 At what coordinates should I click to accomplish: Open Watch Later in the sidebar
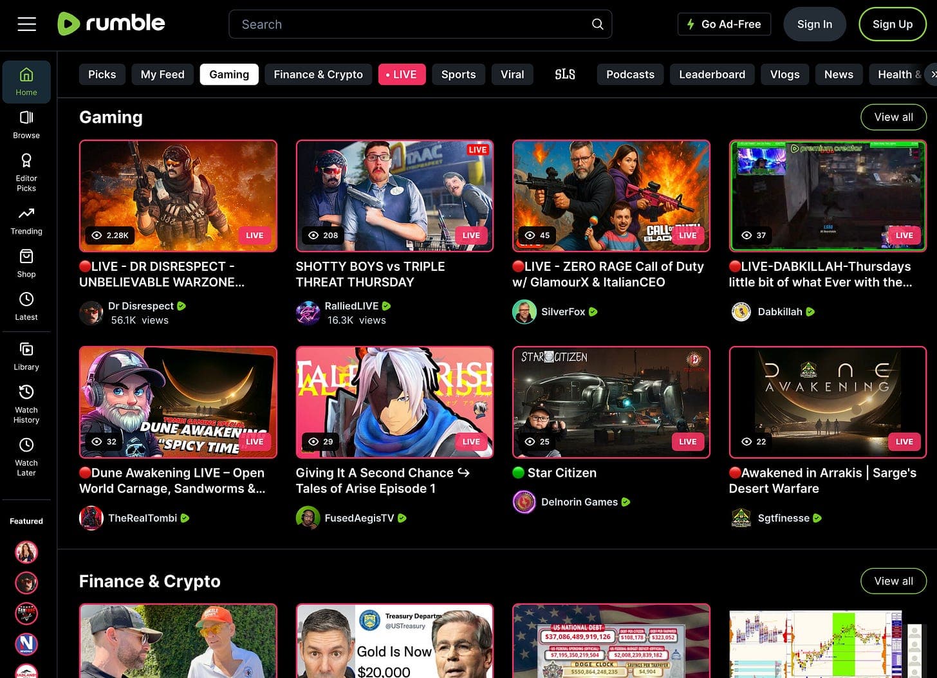click(x=26, y=457)
